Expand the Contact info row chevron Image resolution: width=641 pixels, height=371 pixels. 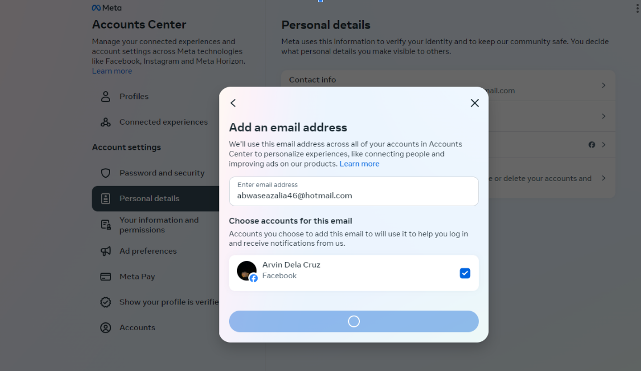(604, 85)
